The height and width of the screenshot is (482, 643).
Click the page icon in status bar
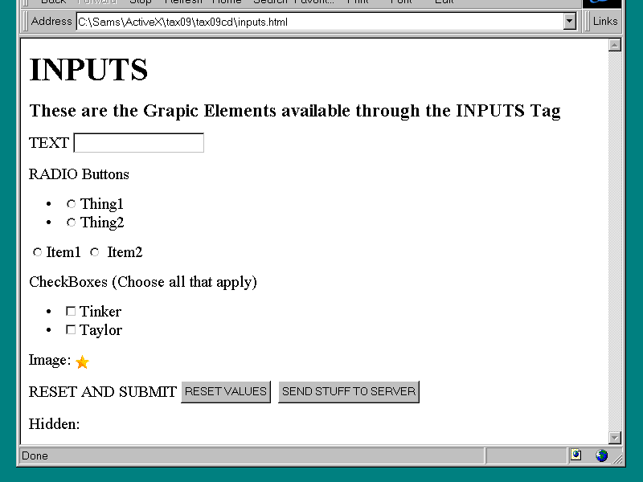(575, 455)
